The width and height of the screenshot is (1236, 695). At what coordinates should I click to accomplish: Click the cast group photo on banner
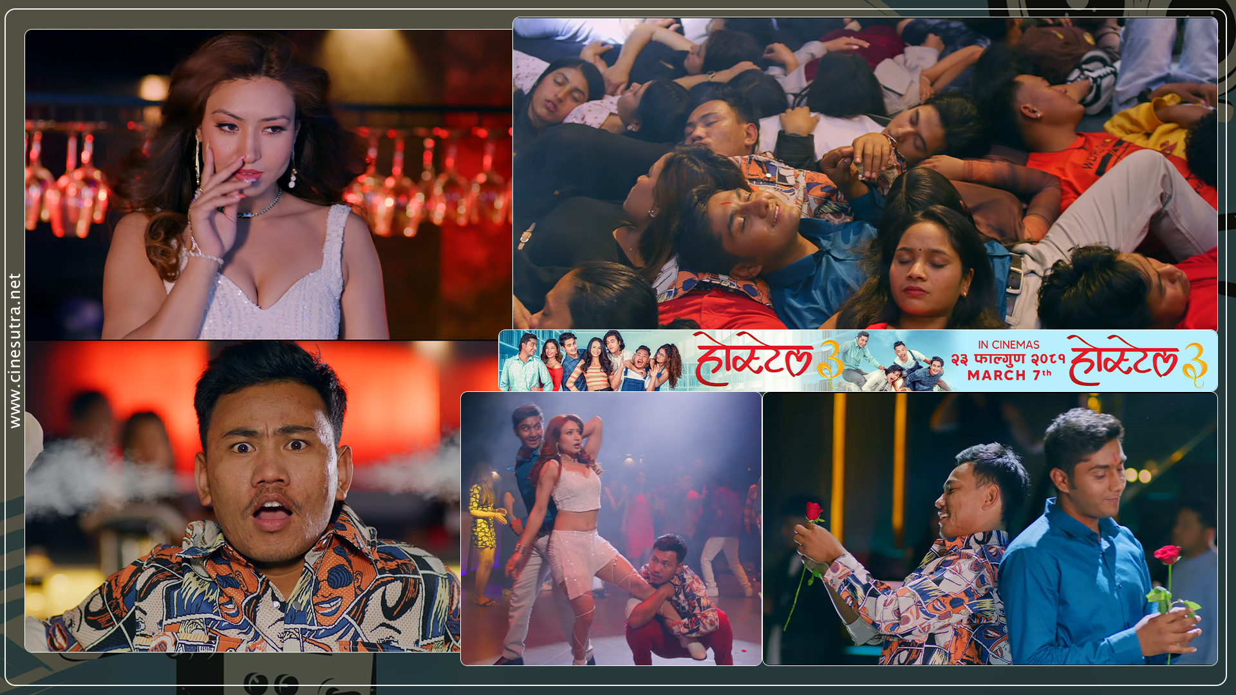click(x=592, y=362)
